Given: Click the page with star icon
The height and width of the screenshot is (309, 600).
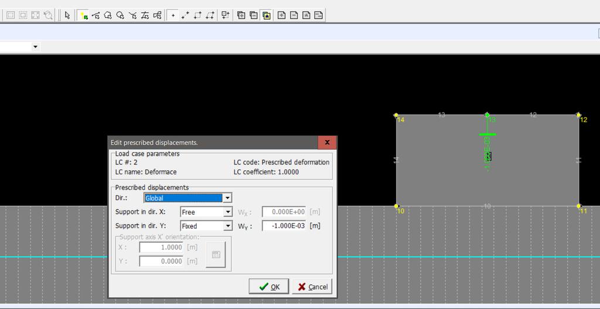Looking at the screenshot, I should 306,15.
